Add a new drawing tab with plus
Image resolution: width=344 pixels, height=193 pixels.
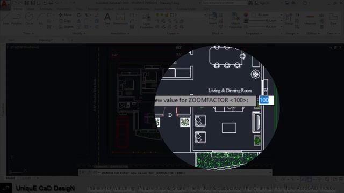coord(71,40)
